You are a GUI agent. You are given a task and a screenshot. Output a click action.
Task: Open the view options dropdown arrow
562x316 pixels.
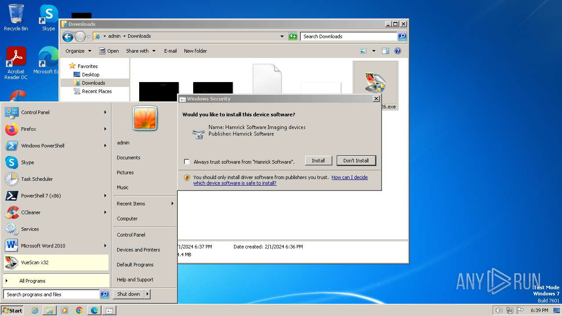click(374, 51)
